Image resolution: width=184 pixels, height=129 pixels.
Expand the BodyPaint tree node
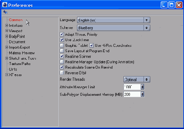tap(6, 36)
